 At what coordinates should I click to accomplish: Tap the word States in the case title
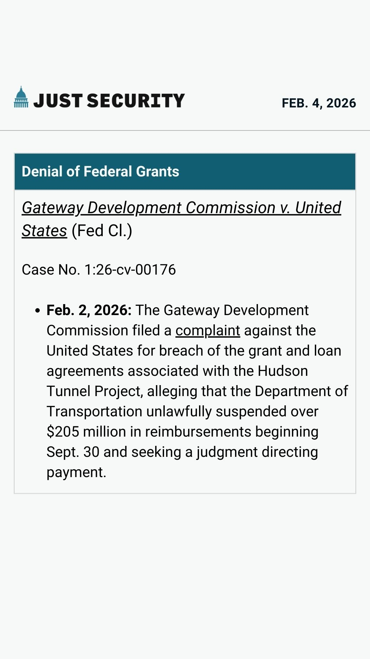[x=44, y=231]
